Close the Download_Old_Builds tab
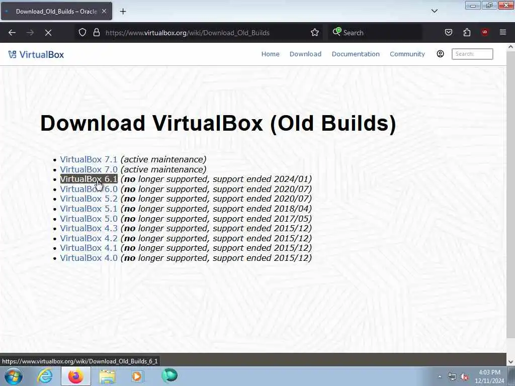The height and width of the screenshot is (386, 515). [x=104, y=11]
